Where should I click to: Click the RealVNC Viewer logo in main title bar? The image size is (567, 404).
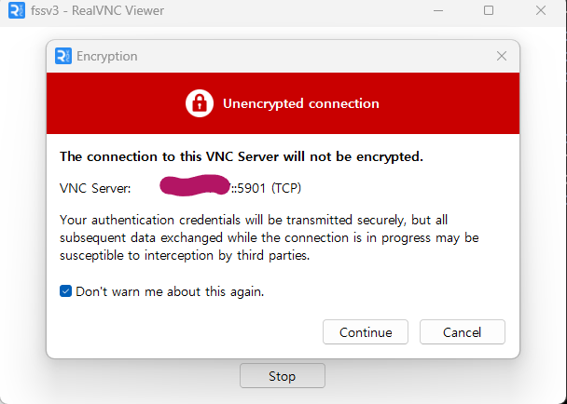pyautogui.click(x=17, y=10)
